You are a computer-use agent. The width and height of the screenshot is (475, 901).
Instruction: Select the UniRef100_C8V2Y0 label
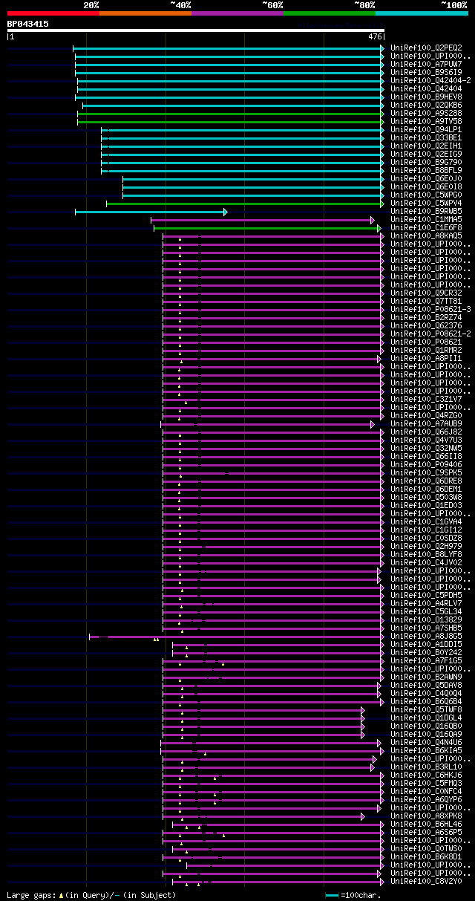pyautogui.click(x=426, y=881)
